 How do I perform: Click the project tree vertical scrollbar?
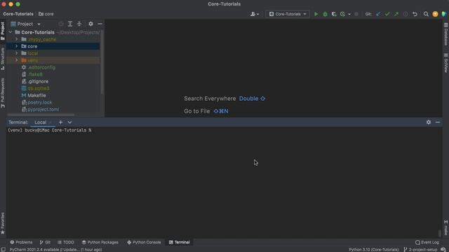[102, 62]
